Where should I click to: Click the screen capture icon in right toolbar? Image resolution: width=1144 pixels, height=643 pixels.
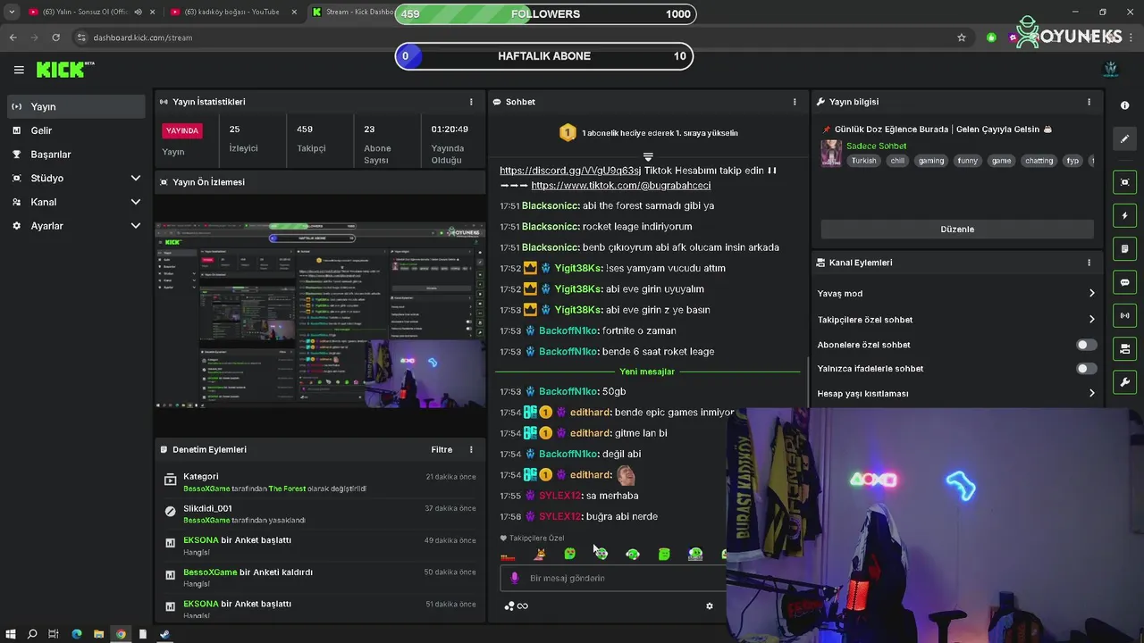pos(1124,182)
